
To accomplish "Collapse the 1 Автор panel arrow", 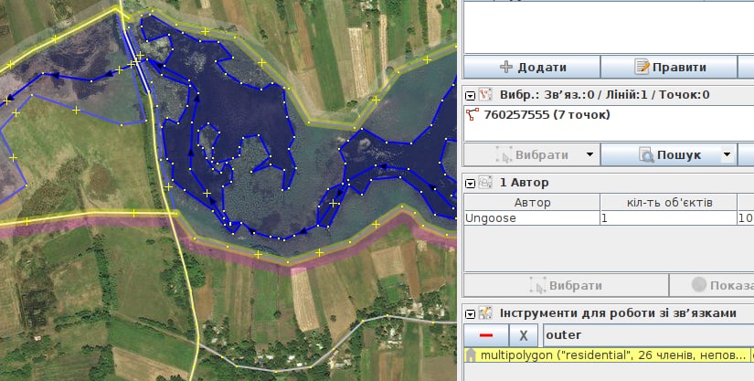I will click(x=471, y=184).
